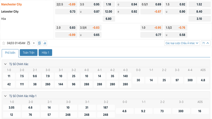Open the stacked-rows match data icon
Image resolution: width=212 pixels, height=119 pixels.
[39, 43]
